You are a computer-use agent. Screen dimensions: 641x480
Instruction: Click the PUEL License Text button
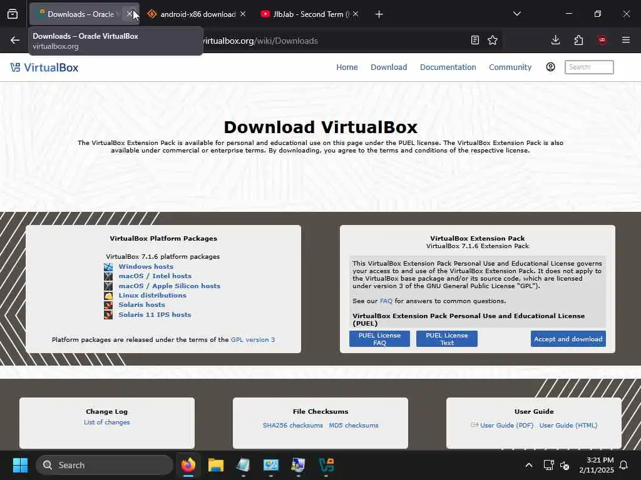(x=447, y=339)
